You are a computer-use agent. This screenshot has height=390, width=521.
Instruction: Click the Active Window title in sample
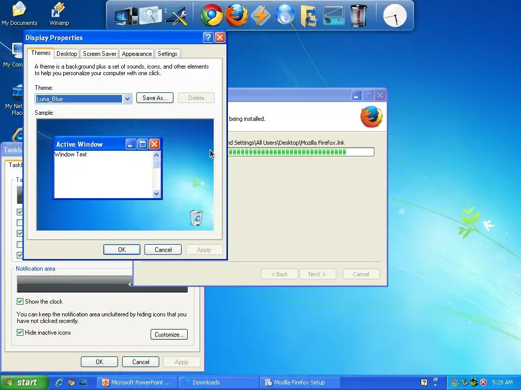[79, 144]
